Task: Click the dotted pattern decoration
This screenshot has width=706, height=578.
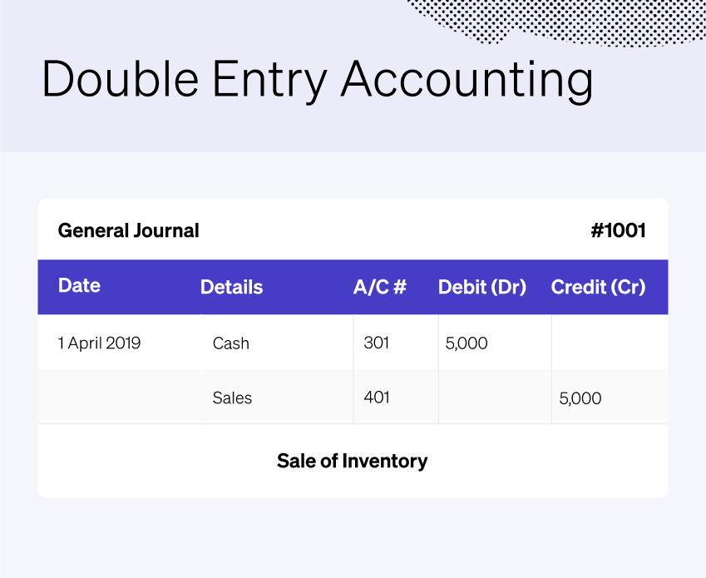Action: (x=549, y=21)
